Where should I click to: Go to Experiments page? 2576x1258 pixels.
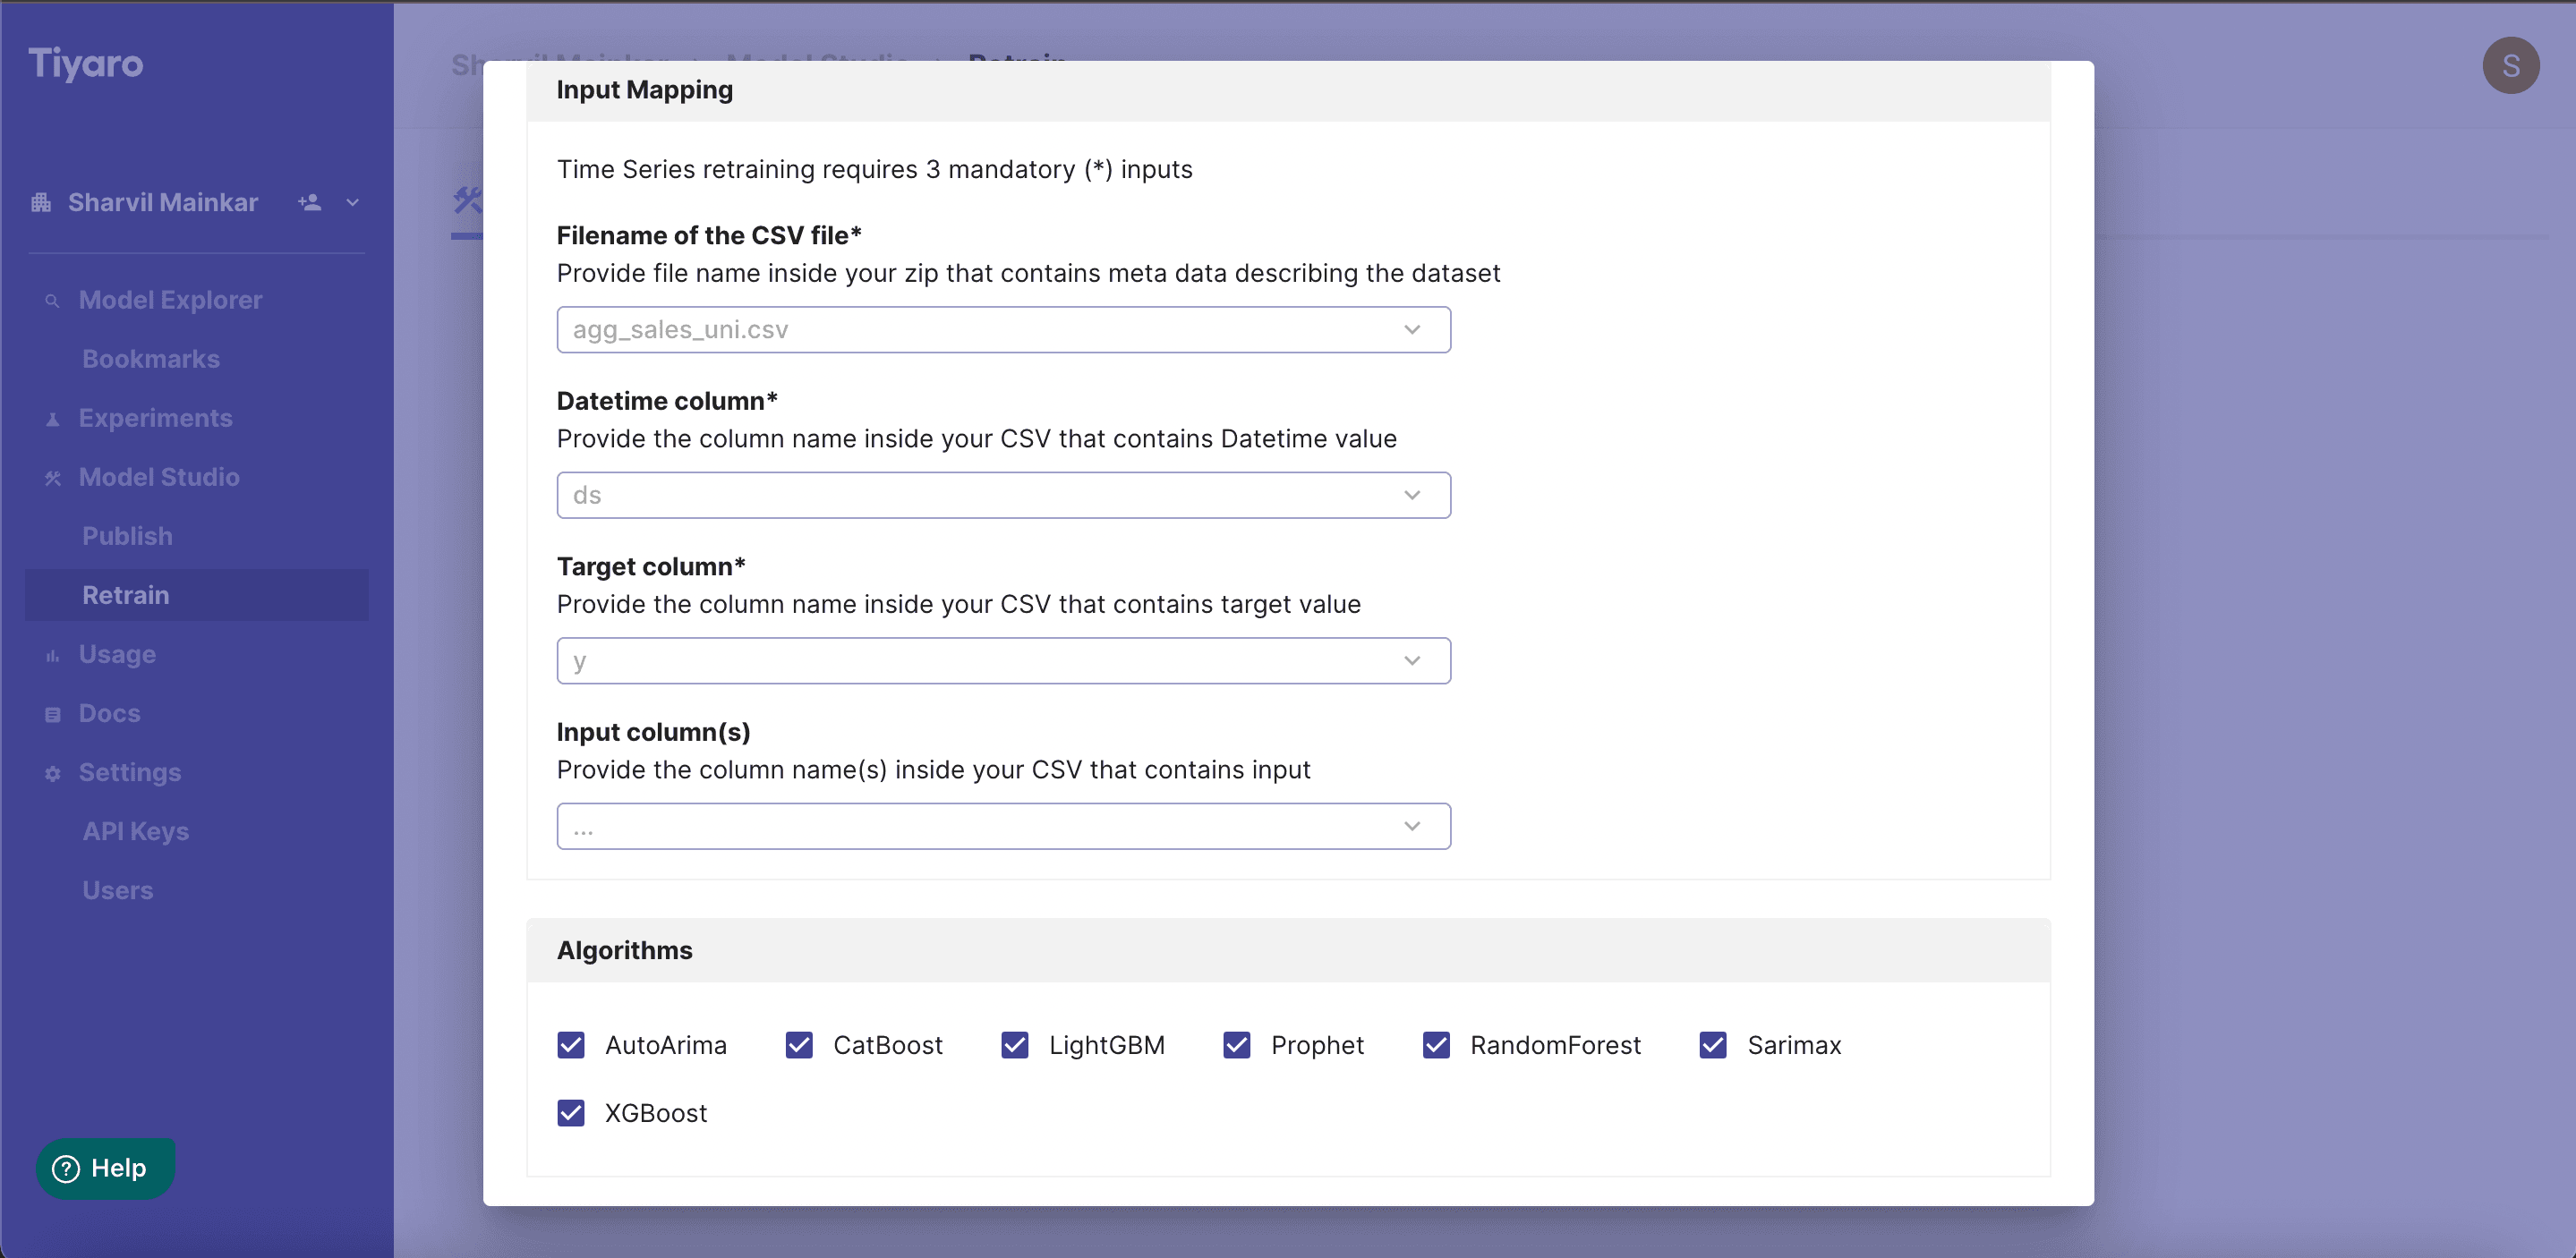click(x=156, y=418)
